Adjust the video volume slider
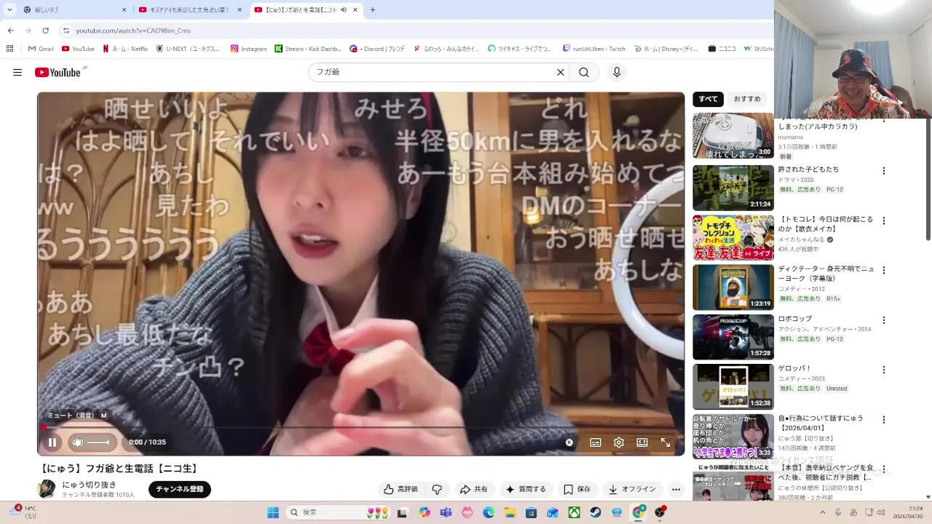This screenshot has height=524, width=932. coord(98,442)
